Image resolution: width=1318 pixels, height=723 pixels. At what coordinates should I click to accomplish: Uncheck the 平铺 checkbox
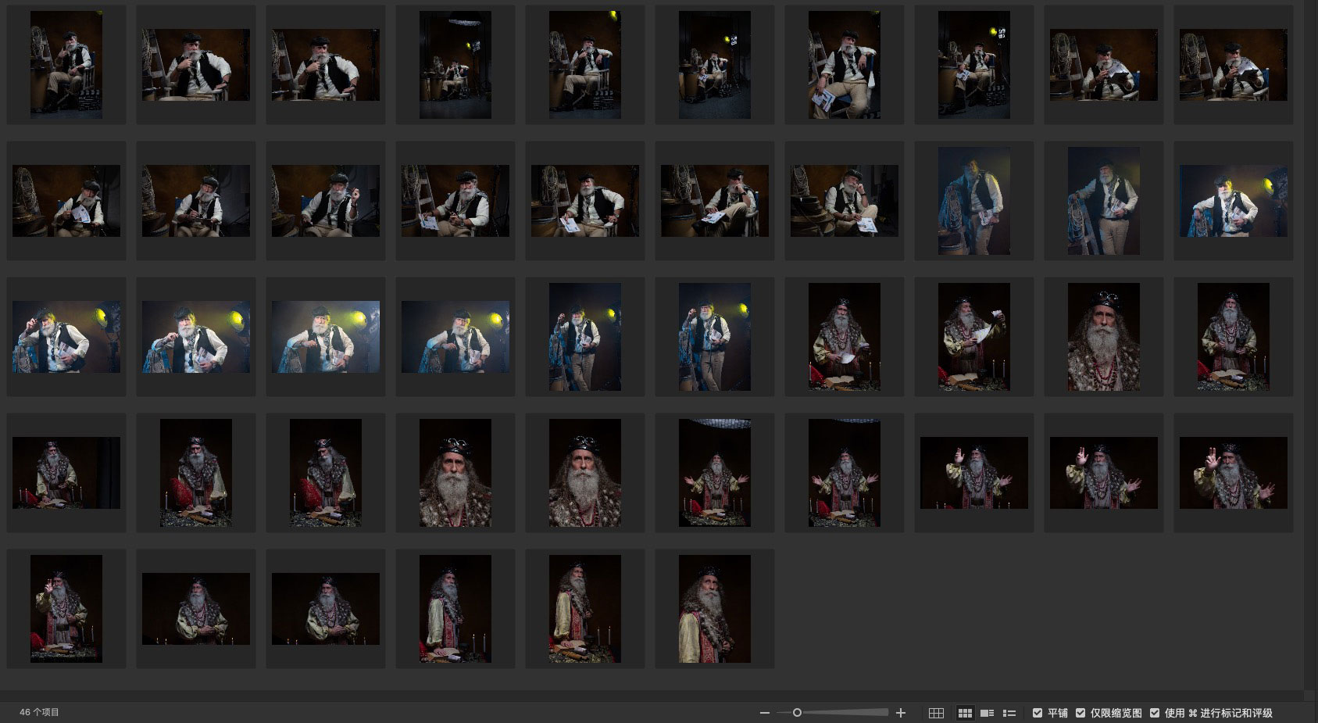coord(1038,713)
